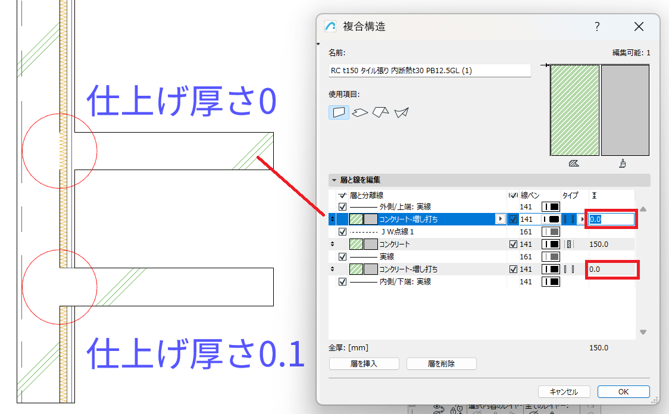Select the コンクリート layer row name
The image size is (669, 414).
(x=394, y=244)
